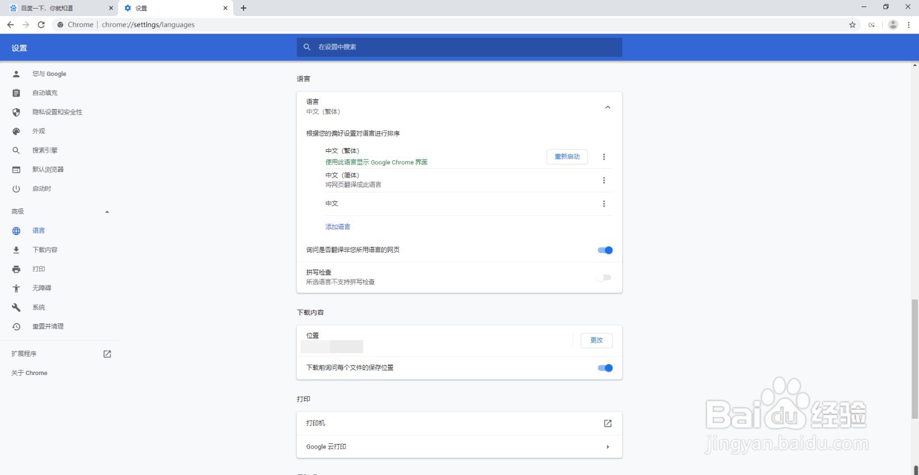Select 语言 in the sidebar
Viewport: 919px width, 475px height.
tap(38, 231)
